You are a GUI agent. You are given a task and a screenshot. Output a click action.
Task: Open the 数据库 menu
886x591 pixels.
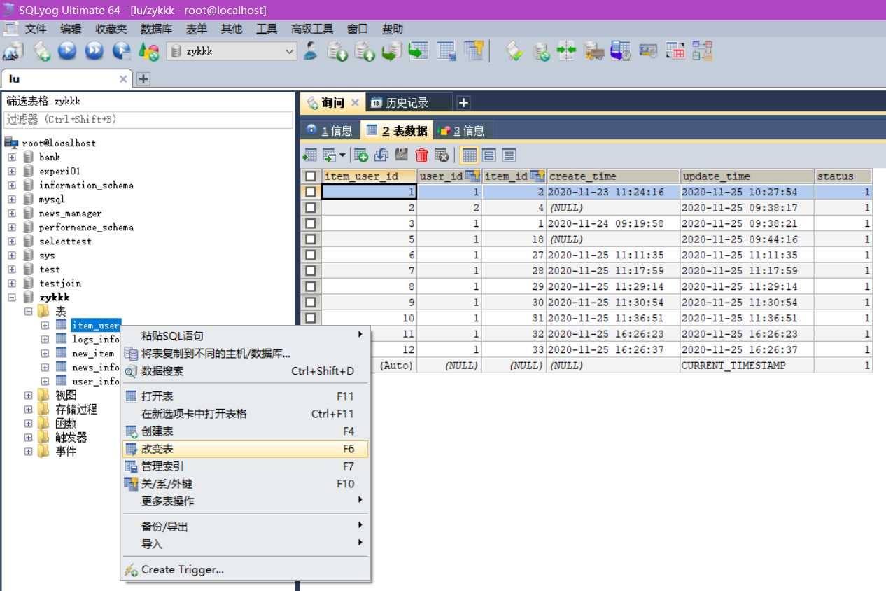point(156,29)
